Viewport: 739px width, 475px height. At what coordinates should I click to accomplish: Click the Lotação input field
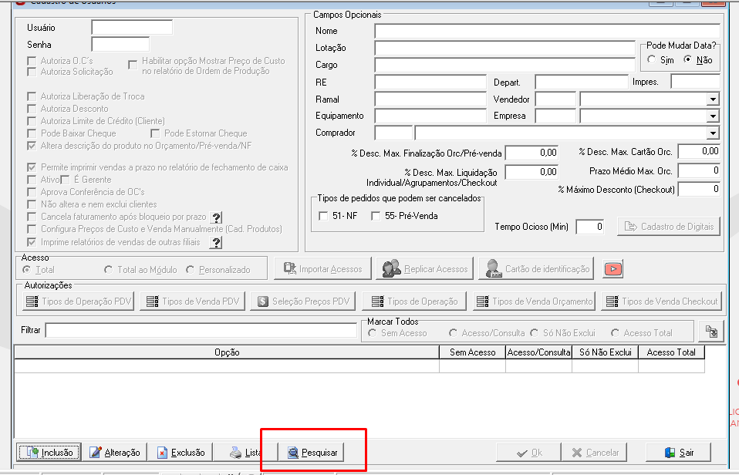[504, 48]
